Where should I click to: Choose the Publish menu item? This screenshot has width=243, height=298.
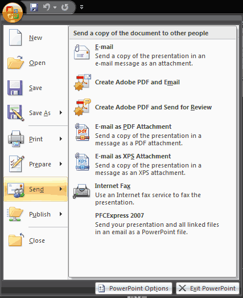35,214
